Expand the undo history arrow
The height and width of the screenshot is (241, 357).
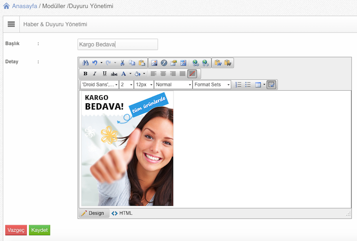[x=101, y=63]
